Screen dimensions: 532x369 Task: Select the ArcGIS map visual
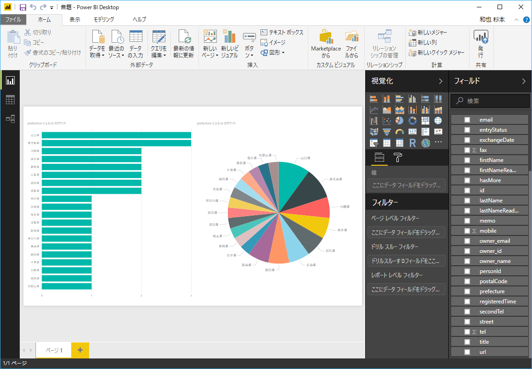[x=425, y=143]
